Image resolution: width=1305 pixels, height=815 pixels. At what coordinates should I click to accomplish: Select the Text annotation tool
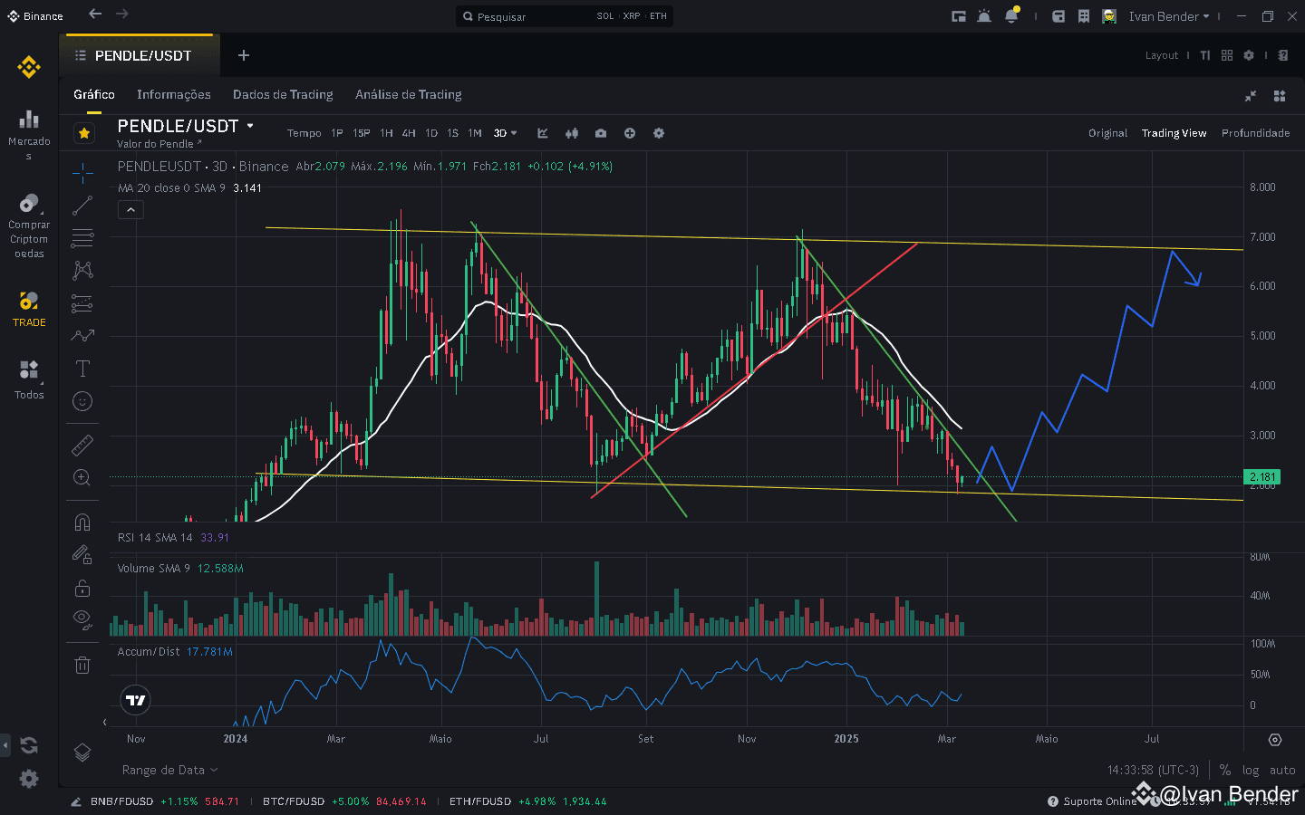click(x=82, y=369)
